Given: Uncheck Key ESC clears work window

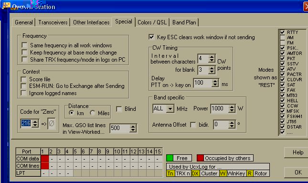Looking at the screenshot, I should click(151, 37).
